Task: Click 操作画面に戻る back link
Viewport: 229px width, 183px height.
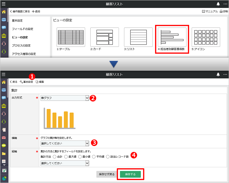Action: coord(20,11)
